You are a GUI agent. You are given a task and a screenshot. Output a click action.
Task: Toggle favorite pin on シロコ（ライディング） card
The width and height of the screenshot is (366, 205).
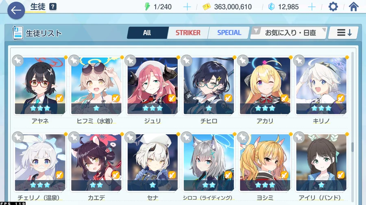point(187,137)
